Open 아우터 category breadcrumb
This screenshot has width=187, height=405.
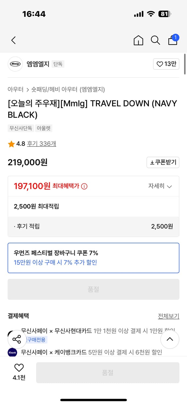pos(15,89)
